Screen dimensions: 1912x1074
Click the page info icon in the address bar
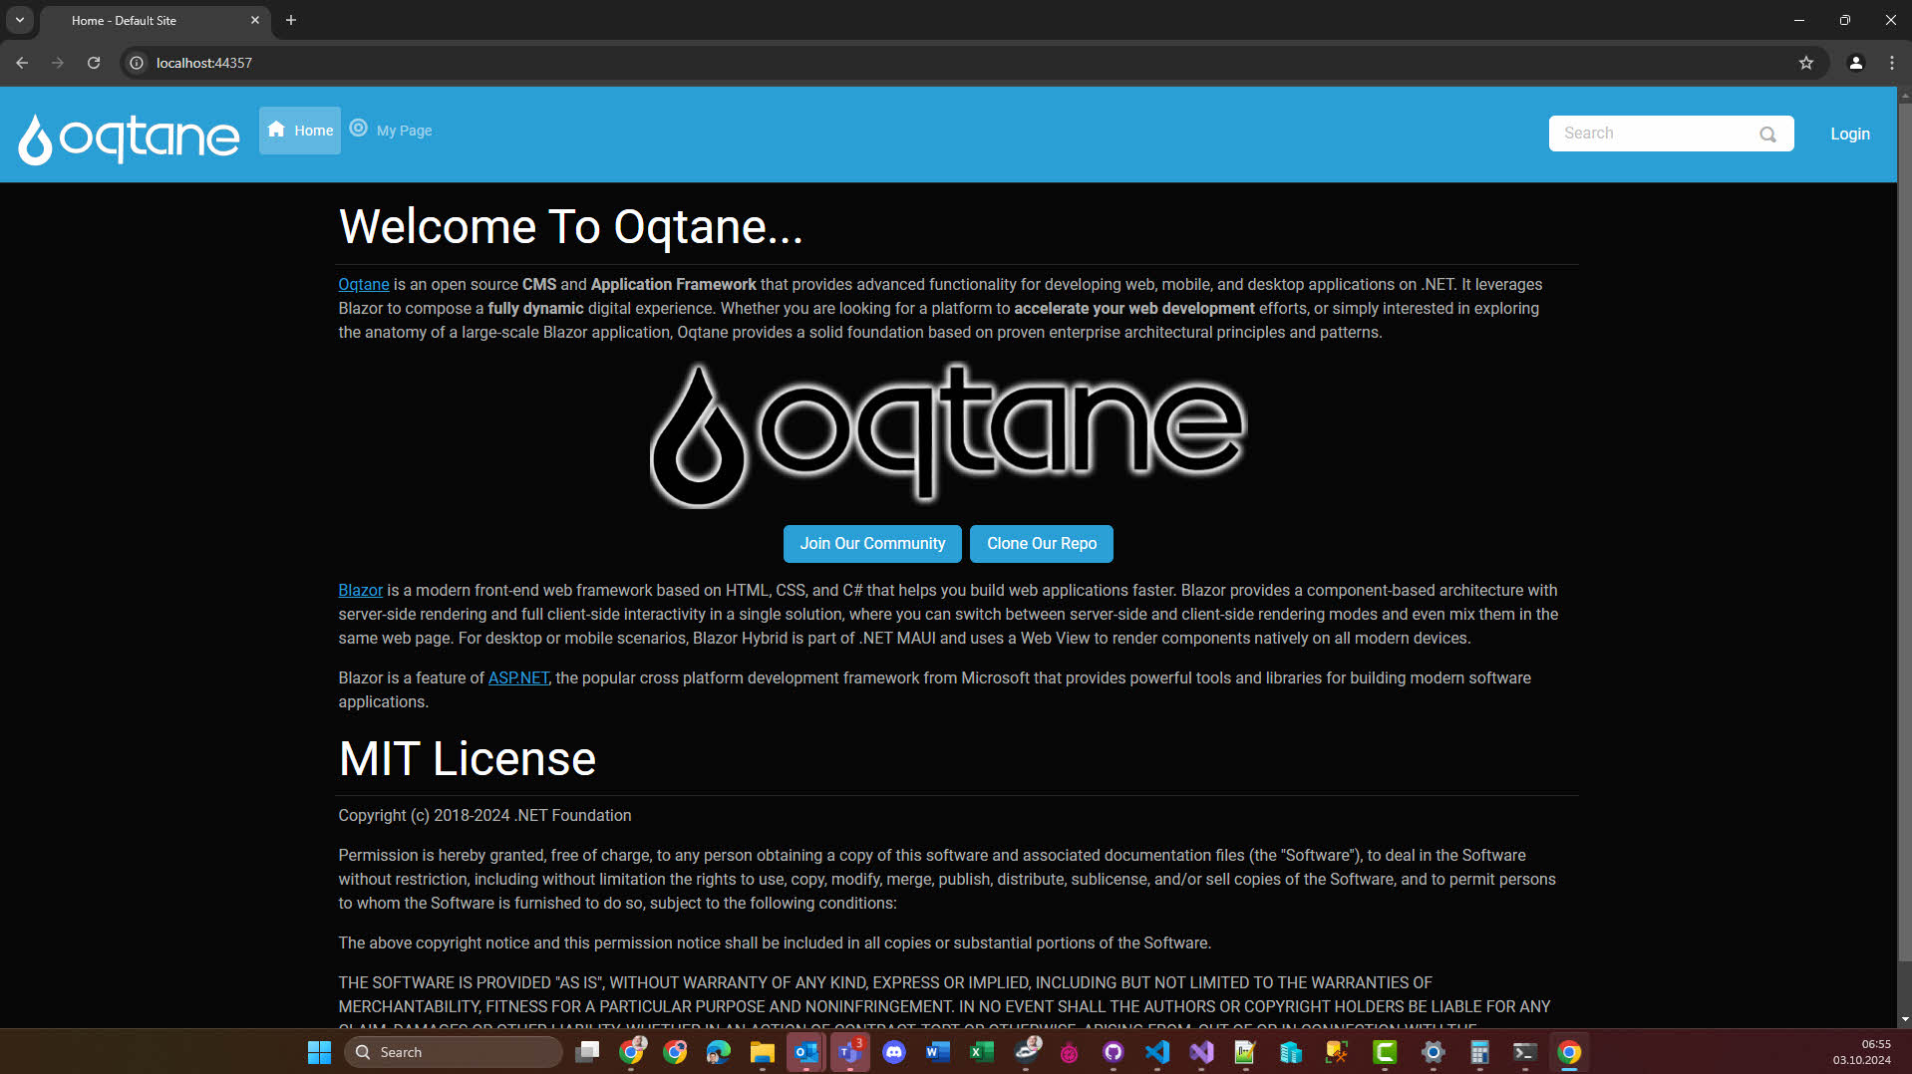point(136,62)
